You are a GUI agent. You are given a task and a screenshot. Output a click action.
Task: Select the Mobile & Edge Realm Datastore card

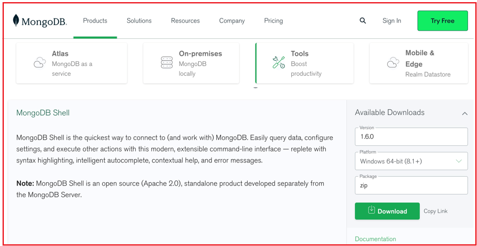click(418, 63)
